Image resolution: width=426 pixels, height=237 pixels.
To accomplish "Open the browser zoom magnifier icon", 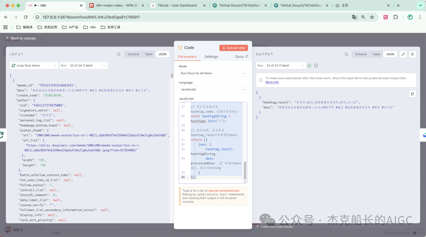I will [x=363, y=17].
